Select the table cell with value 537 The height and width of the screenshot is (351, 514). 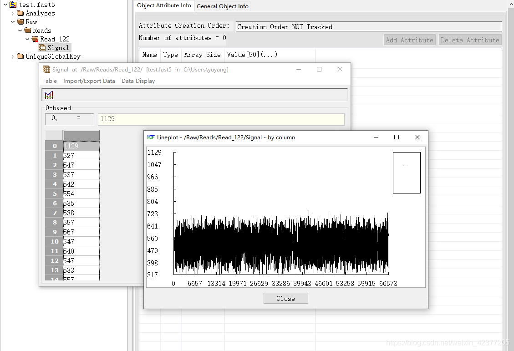[81, 175]
